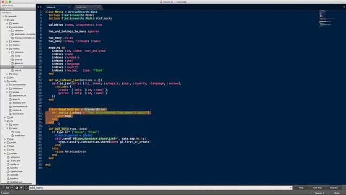Screen dimensions: 346x195
Task: Open find history dropdown in search field
Action: coord(290,188)
